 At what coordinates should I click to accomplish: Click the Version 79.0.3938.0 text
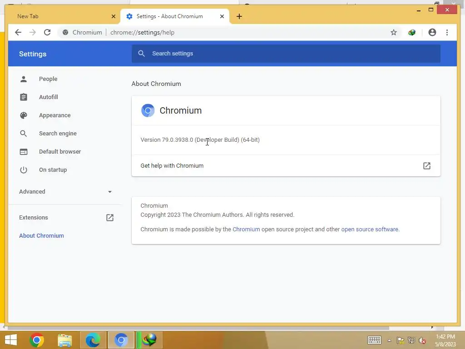(200, 140)
